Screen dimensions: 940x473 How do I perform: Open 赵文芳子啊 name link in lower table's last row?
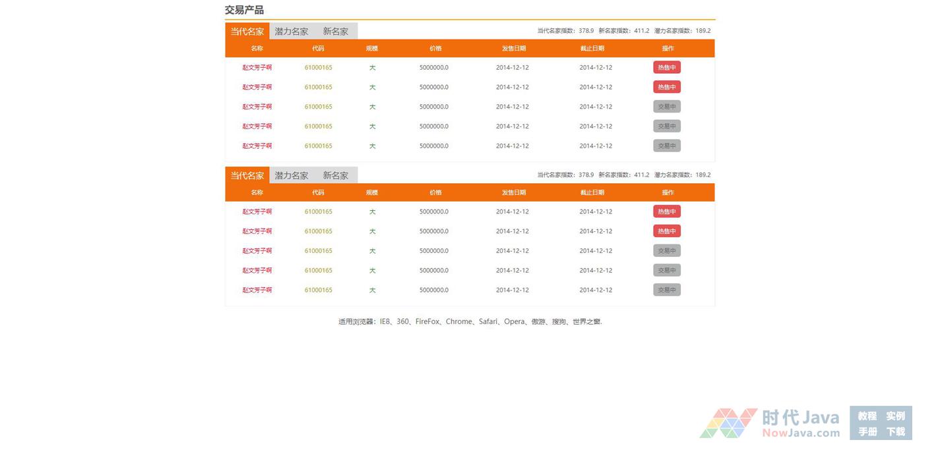click(x=257, y=290)
